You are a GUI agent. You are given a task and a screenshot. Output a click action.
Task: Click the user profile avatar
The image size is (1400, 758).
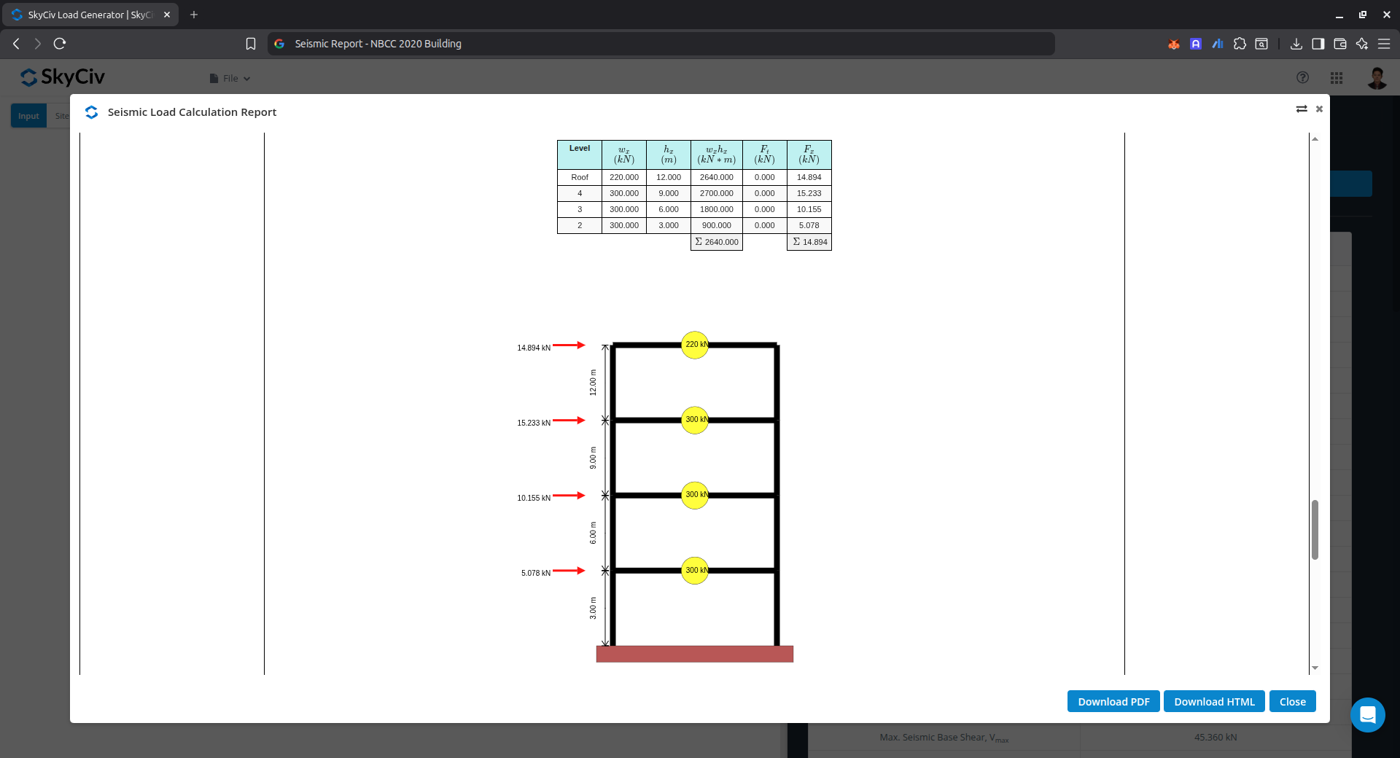(1376, 78)
